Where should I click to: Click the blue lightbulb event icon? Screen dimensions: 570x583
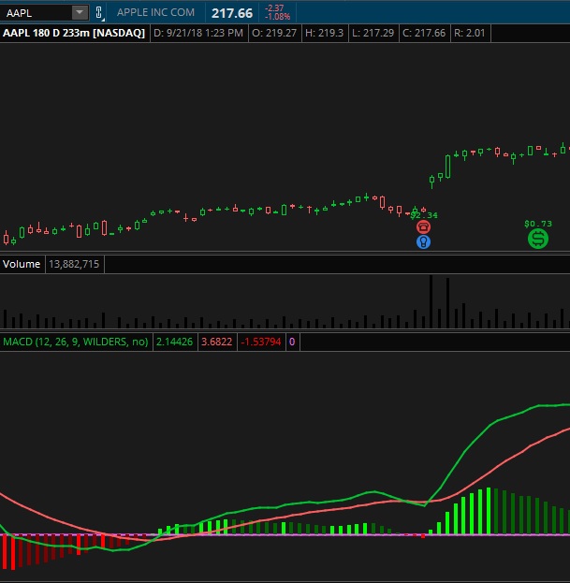423,242
